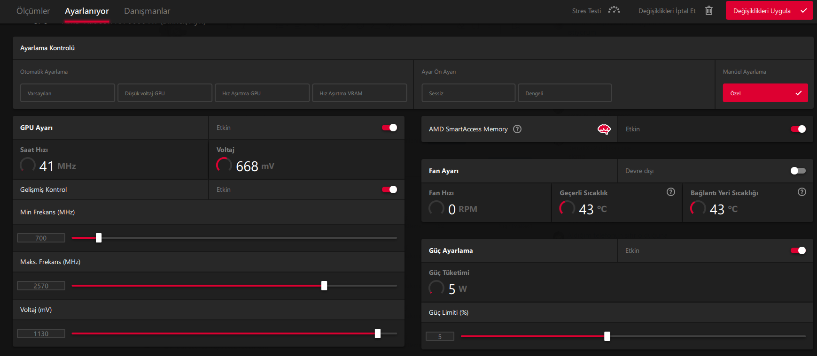Click the AMD SmartAccess Memory brain icon

(x=604, y=129)
